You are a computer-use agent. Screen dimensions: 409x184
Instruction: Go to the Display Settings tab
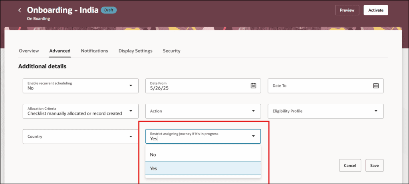(135, 51)
